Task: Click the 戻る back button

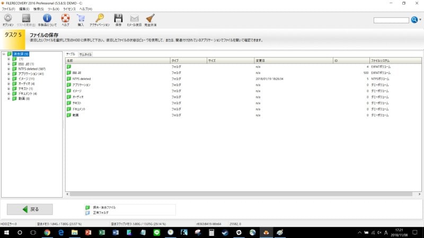Action: [30, 209]
